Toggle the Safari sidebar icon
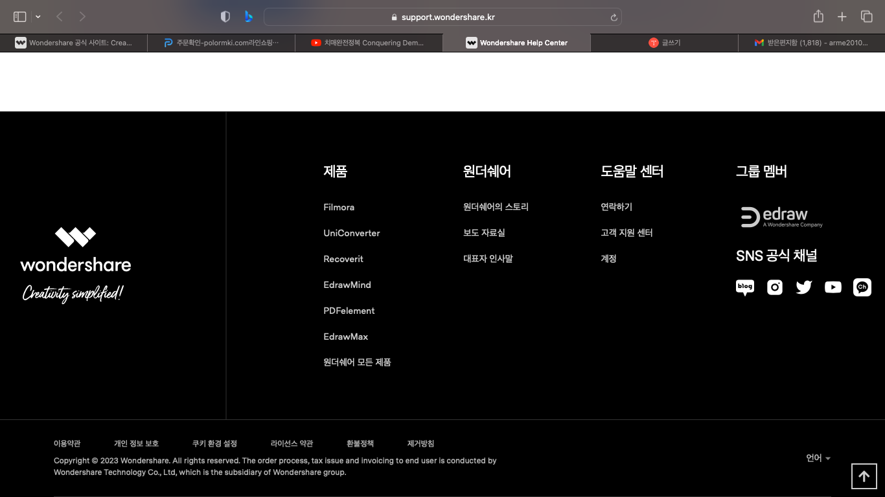Image resolution: width=885 pixels, height=497 pixels. click(20, 17)
